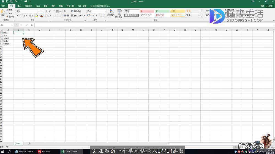Viewport: 275px width, 154px height.
Task: Increase cell indent
Action: pos(68,16)
